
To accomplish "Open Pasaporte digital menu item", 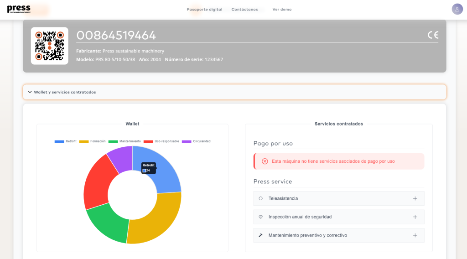I will pyautogui.click(x=204, y=10).
